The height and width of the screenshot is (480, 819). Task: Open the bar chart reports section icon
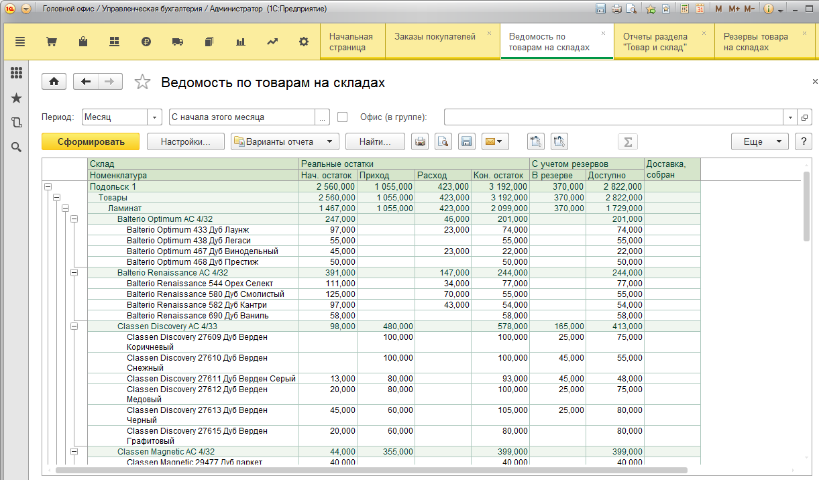240,42
